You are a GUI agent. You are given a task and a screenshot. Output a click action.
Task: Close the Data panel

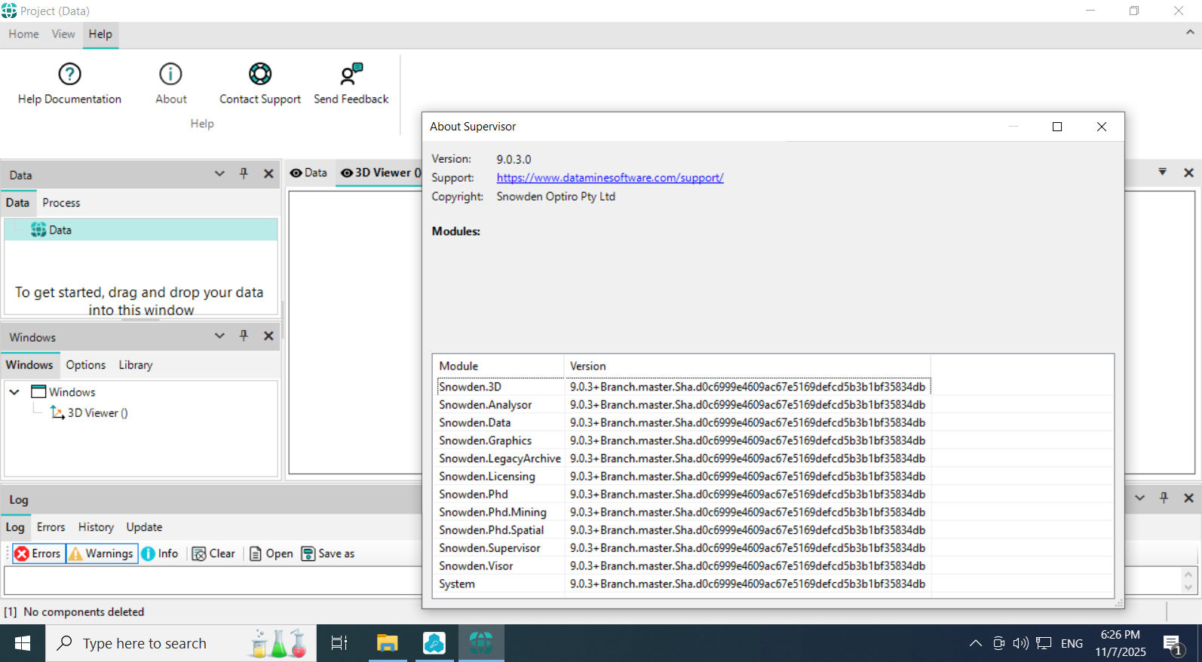(x=268, y=174)
